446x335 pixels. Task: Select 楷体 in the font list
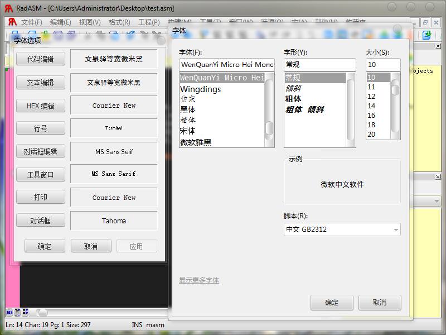coord(222,120)
